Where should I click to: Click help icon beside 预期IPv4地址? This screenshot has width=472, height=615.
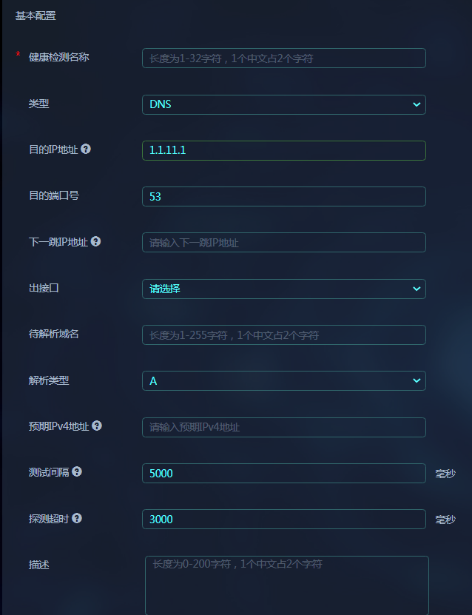[x=97, y=426]
